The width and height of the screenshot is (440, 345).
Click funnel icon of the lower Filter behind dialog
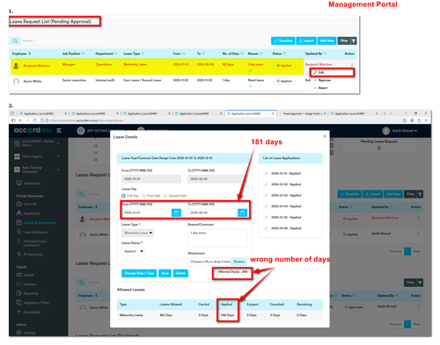420,283
